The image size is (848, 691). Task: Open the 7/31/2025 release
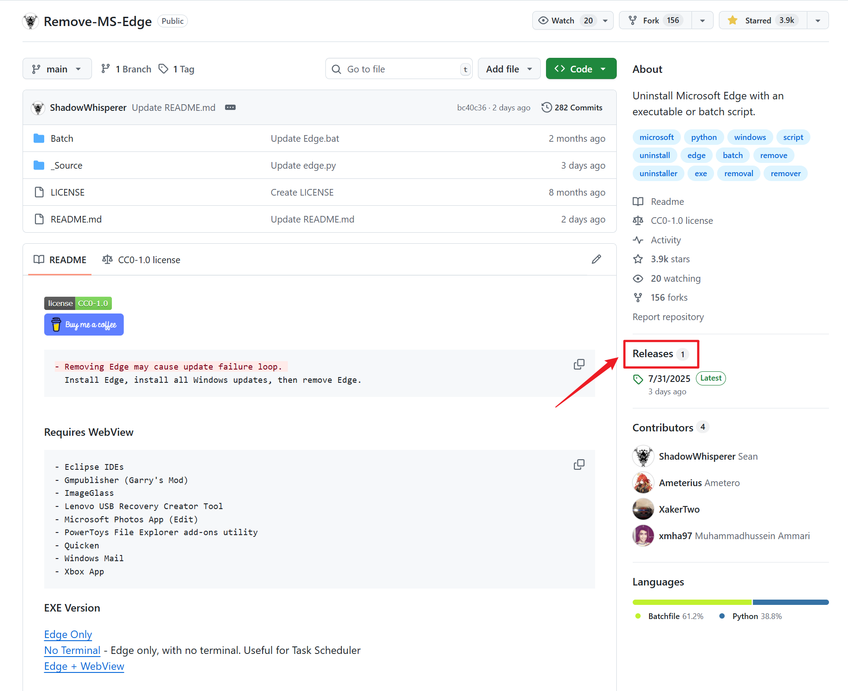(x=669, y=379)
